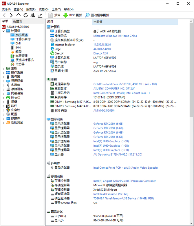Click the Back navigation arrow in toolbar

pos(4,15)
